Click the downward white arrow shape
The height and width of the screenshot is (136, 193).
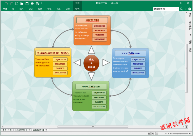(x=91, y=76)
